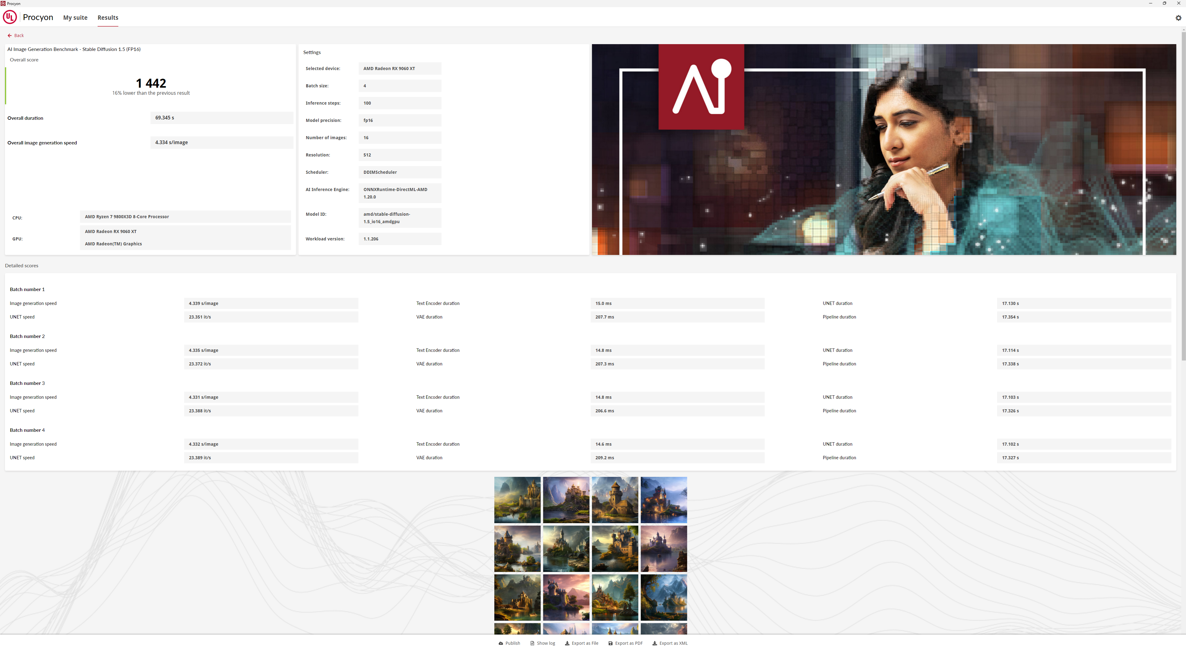Click the UL Procyon logo
This screenshot has height=650, width=1186.
coord(10,18)
